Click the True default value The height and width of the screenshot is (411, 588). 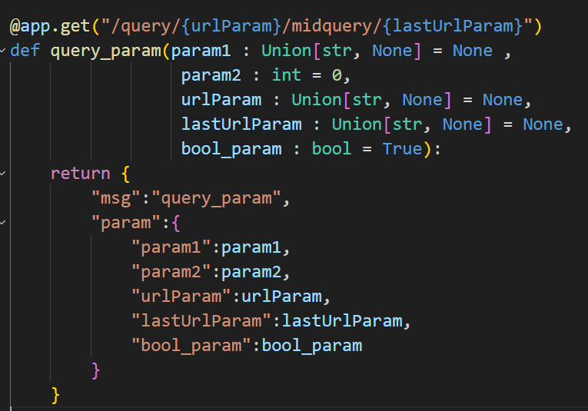pos(402,149)
